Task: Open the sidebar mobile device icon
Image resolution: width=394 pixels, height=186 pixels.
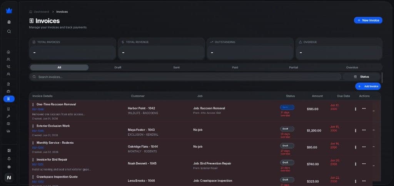Action: (8, 109)
